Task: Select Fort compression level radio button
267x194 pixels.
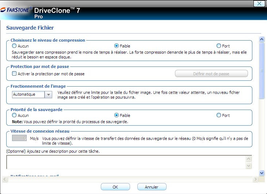Action: [219, 46]
